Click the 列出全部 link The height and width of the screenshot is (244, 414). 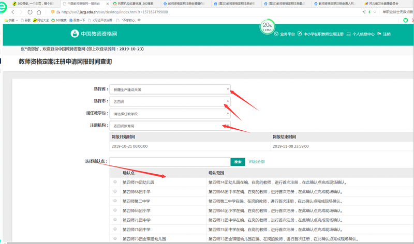(x=257, y=162)
